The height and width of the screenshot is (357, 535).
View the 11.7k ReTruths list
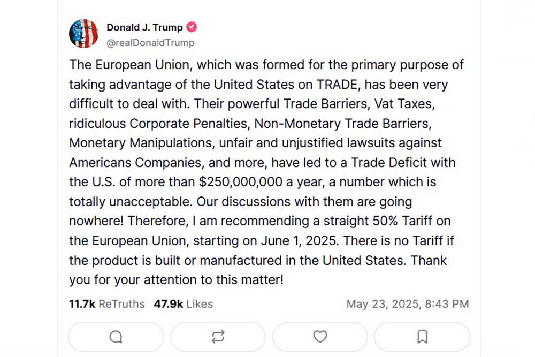(107, 304)
